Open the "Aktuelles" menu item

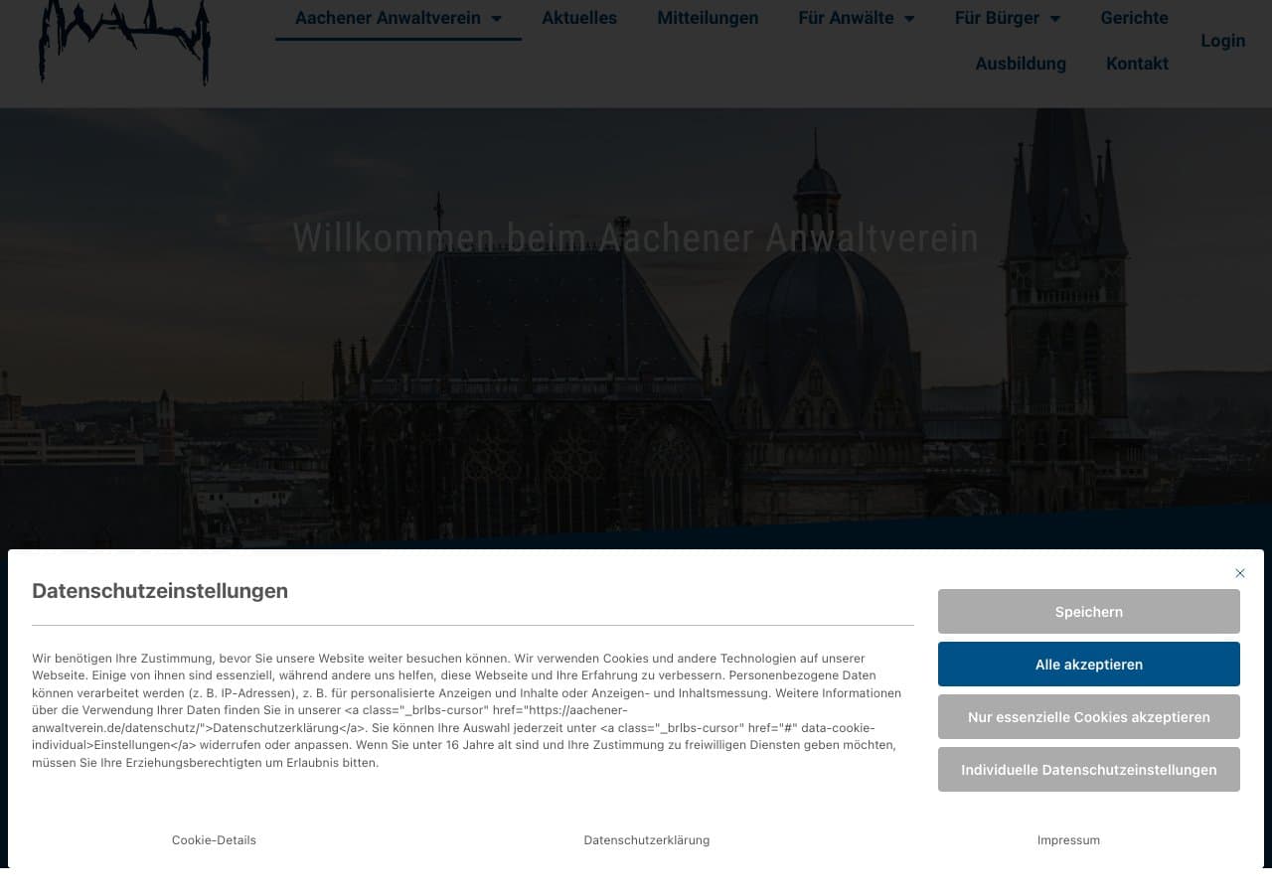click(579, 18)
